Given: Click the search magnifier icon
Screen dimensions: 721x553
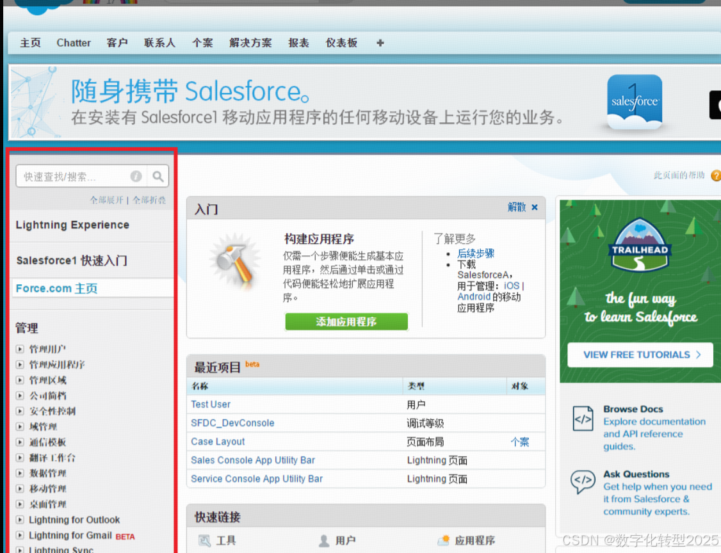Looking at the screenshot, I should pyautogui.click(x=158, y=176).
